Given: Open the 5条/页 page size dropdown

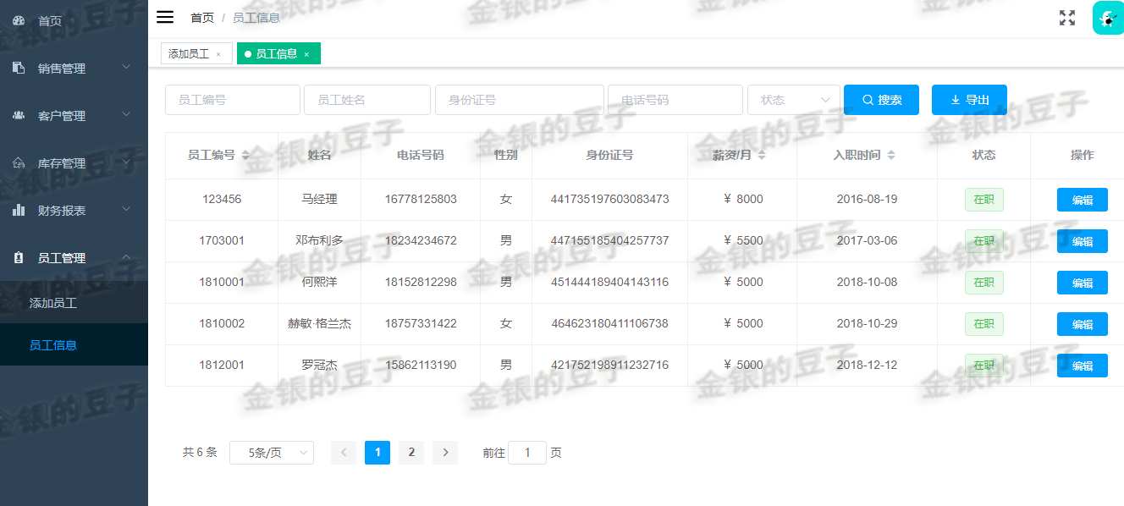Looking at the screenshot, I should pyautogui.click(x=271, y=453).
